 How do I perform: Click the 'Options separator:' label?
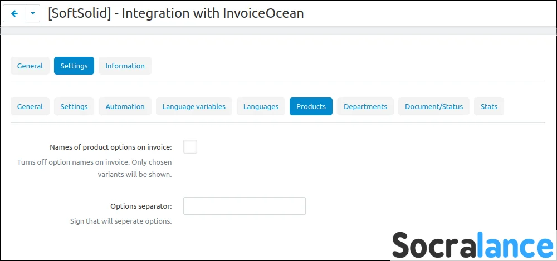pyautogui.click(x=141, y=206)
